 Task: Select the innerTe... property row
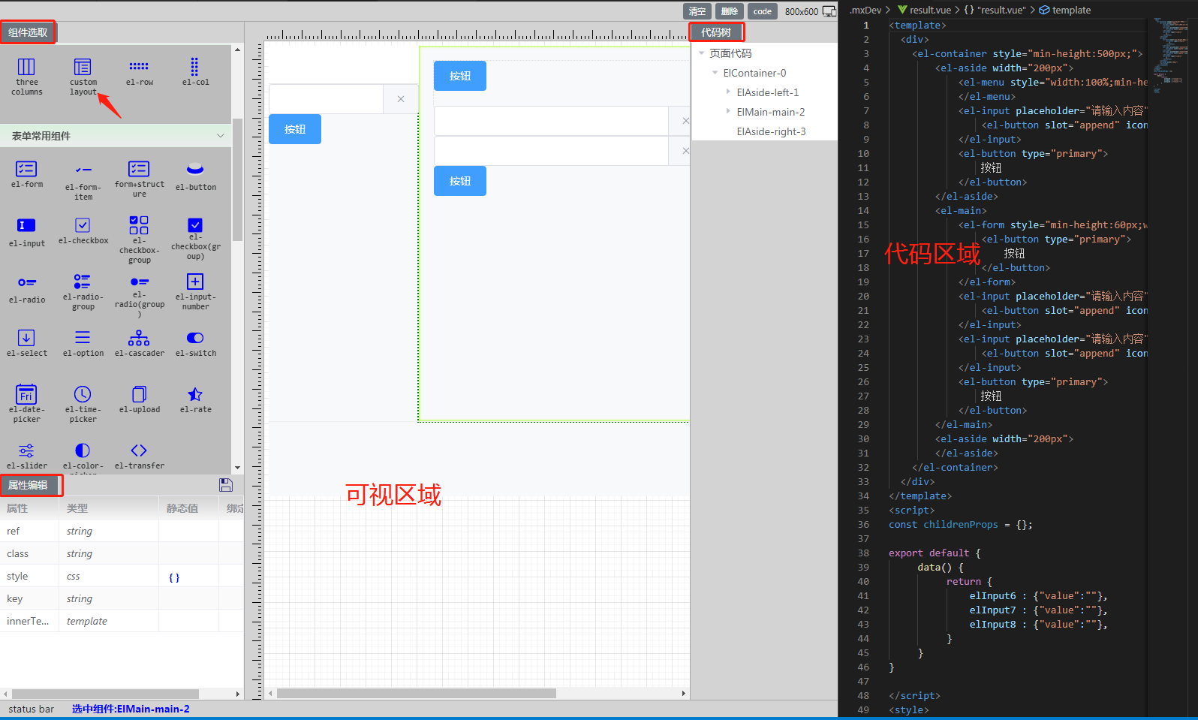122,621
